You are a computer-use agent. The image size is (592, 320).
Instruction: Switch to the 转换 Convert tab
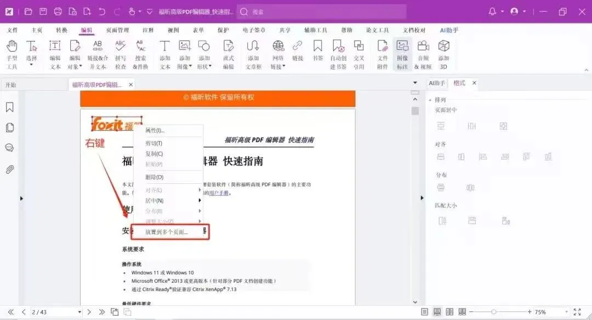[x=61, y=30]
